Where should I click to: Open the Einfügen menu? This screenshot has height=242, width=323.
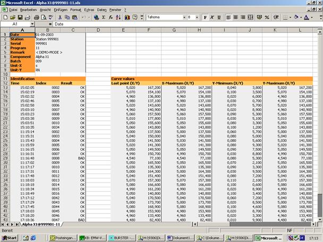pyautogui.click(x=61, y=10)
